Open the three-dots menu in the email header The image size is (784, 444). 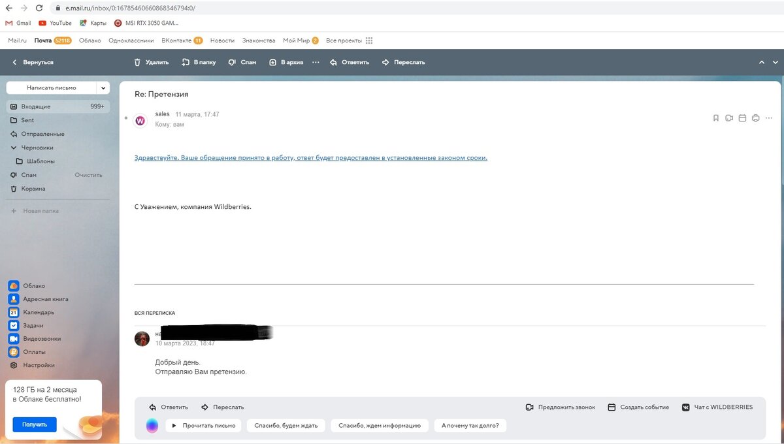click(x=769, y=118)
